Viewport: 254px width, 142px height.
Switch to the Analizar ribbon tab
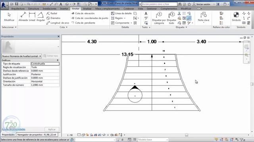pos(87,9)
